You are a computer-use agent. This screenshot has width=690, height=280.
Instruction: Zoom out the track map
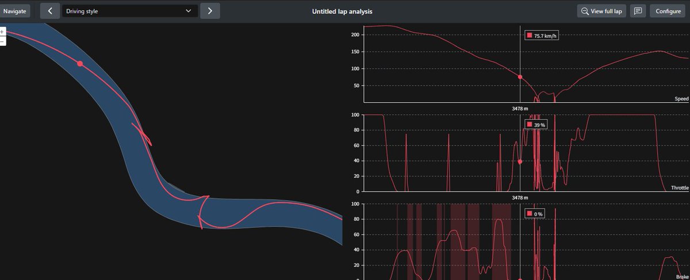[x=2, y=41]
